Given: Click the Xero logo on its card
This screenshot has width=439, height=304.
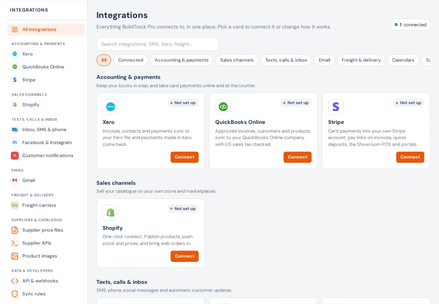Looking at the screenshot, I should (110, 107).
